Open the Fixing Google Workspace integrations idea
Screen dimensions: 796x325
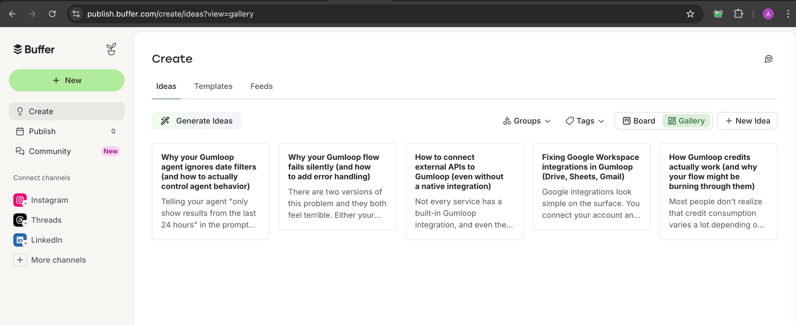pos(591,187)
